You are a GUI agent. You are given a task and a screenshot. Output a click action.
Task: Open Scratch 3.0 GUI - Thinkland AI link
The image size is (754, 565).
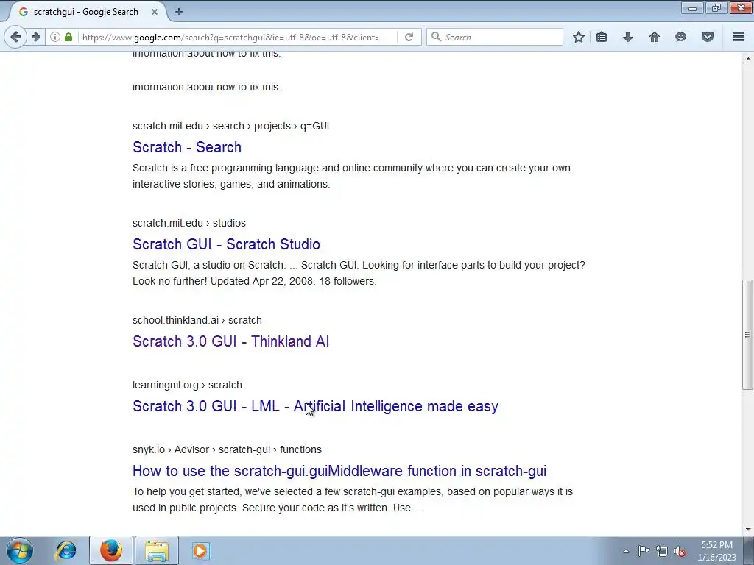[230, 341]
